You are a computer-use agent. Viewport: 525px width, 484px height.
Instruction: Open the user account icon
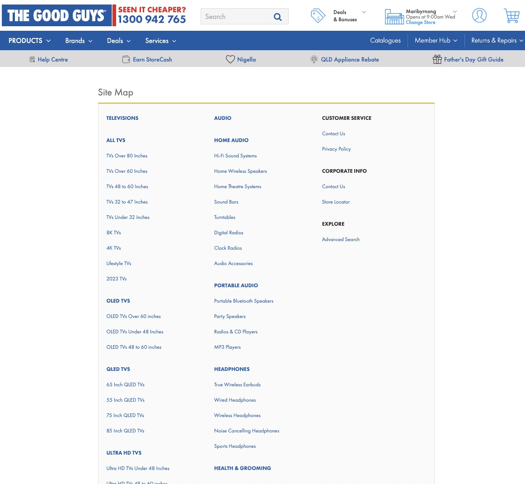point(479,15)
